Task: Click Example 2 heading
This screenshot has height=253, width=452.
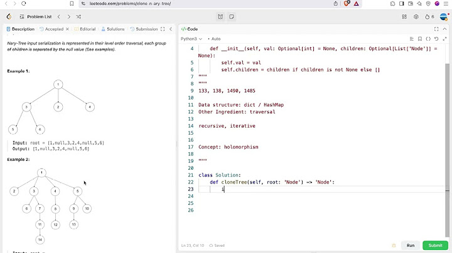Action: (18, 159)
